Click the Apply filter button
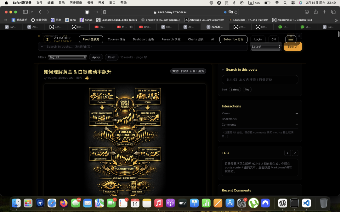 click(x=96, y=57)
